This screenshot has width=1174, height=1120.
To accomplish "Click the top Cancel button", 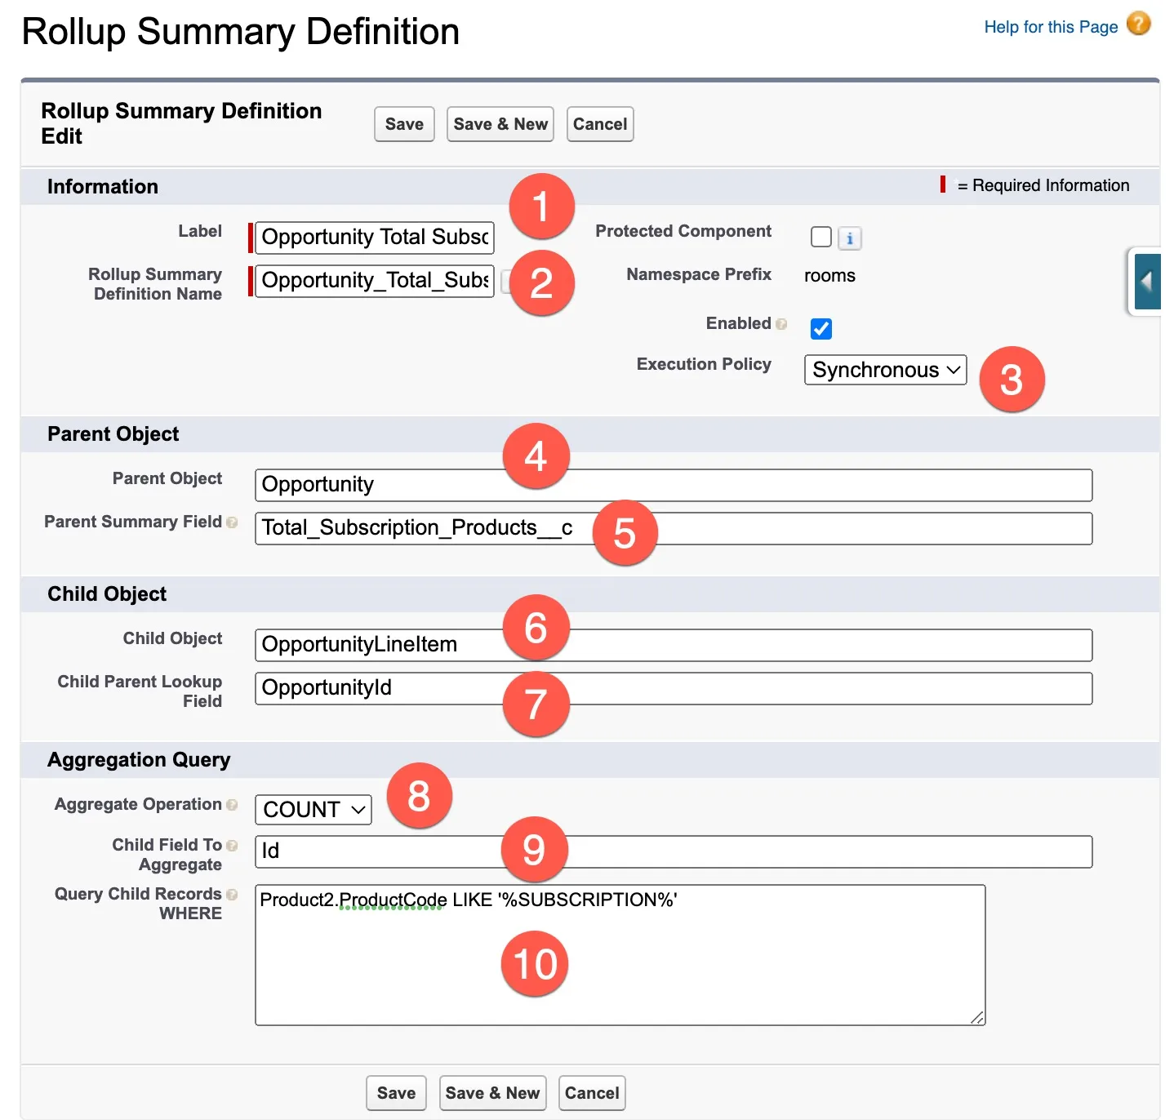I will point(600,124).
